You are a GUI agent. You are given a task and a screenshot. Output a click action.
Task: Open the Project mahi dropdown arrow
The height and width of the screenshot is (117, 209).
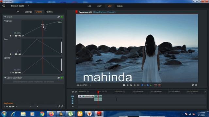tap(28, 6)
